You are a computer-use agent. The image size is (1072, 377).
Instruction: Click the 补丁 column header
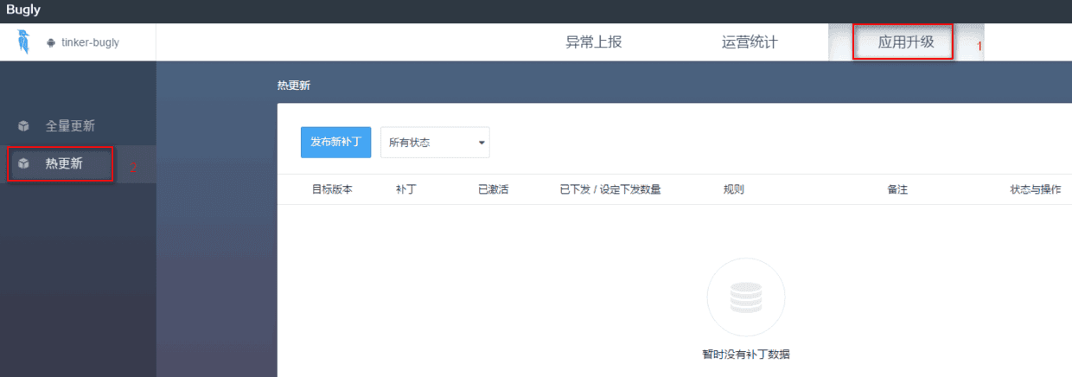pos(405,189)
